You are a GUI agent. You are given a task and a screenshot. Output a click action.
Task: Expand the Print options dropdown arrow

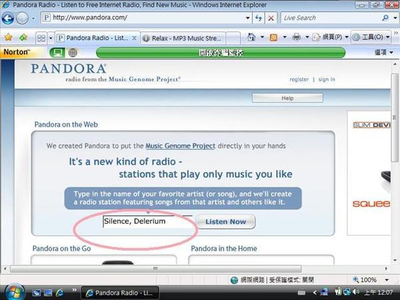pos(307,37)
